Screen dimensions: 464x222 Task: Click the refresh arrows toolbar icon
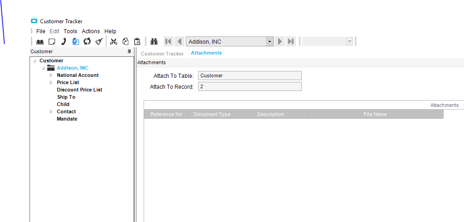point(87,41)
